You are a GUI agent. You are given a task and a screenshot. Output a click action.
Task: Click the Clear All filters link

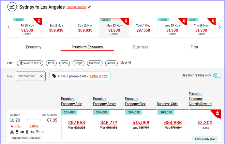[x=126, y=63]
